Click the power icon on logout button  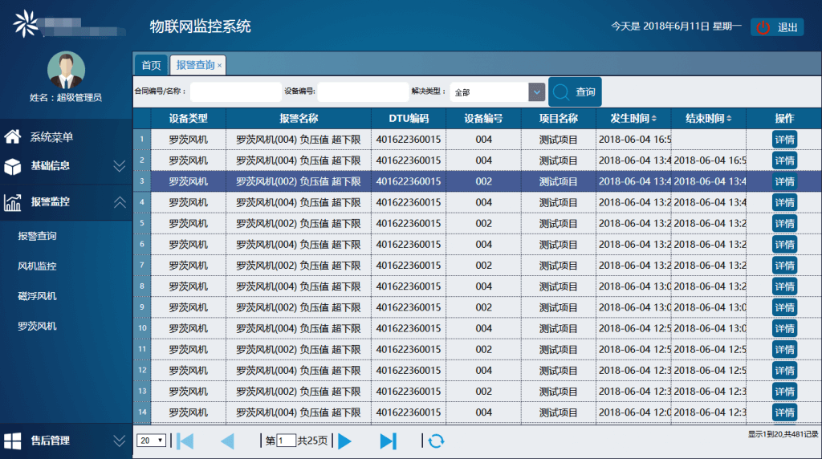763,27
